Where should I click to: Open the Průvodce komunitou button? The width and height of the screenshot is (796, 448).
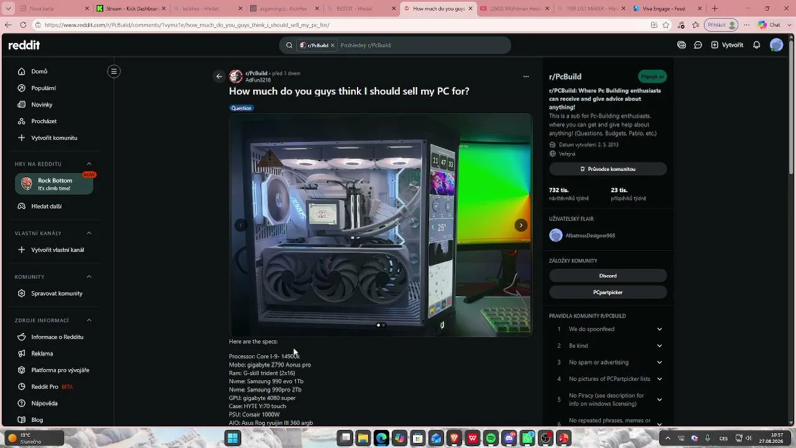608,169
